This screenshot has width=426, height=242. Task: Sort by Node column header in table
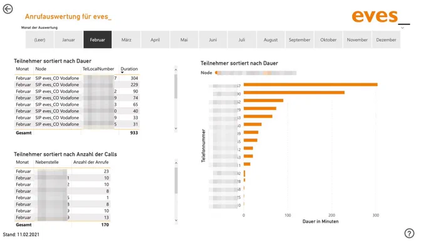(x=41, y=69)
